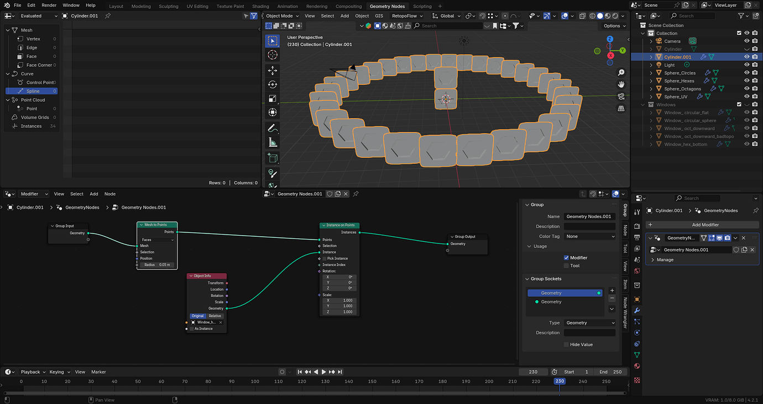
Task: Switch to the Shading workspace tab
Action: click(x=260, y=7)
